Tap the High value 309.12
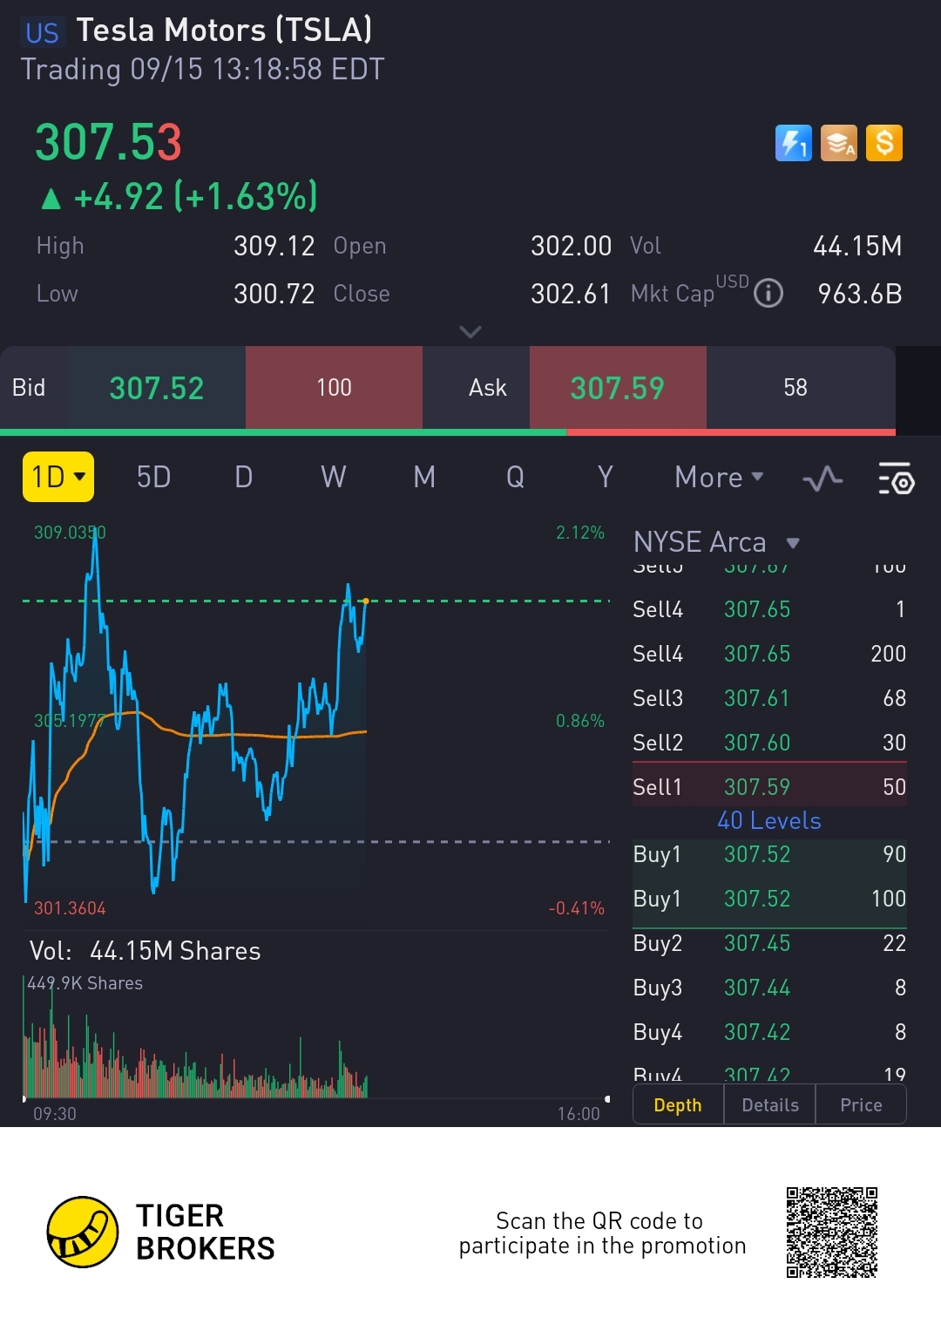Screen dimensions: 941x1338 click(x=274, y=246)
